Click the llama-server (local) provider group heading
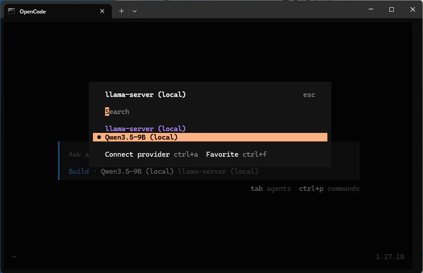Screen dimensions: 423x273 tap(145, 129)
